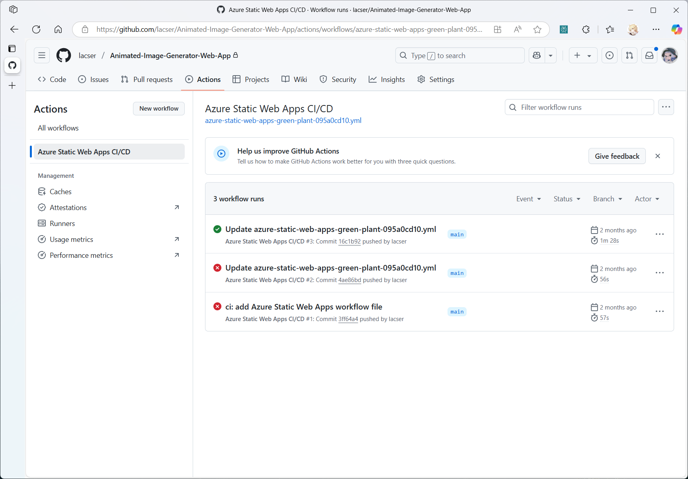The image size is (688, 479).
Task: Open more options for run #1 ci workflow
Action: coord(660,311)
